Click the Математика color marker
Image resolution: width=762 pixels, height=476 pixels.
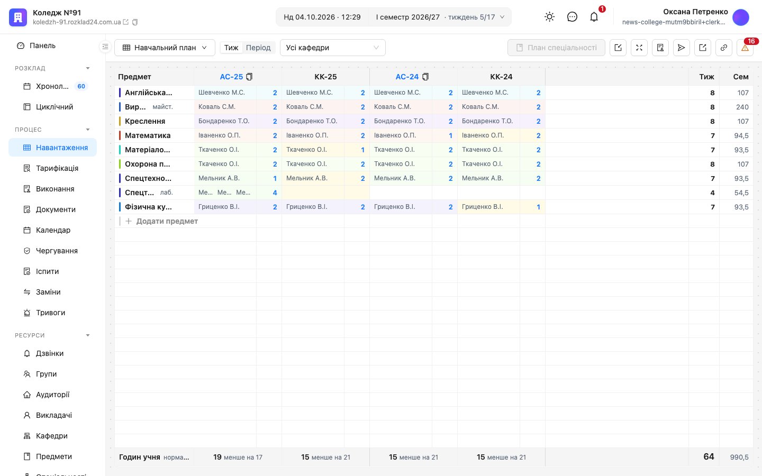120,135
